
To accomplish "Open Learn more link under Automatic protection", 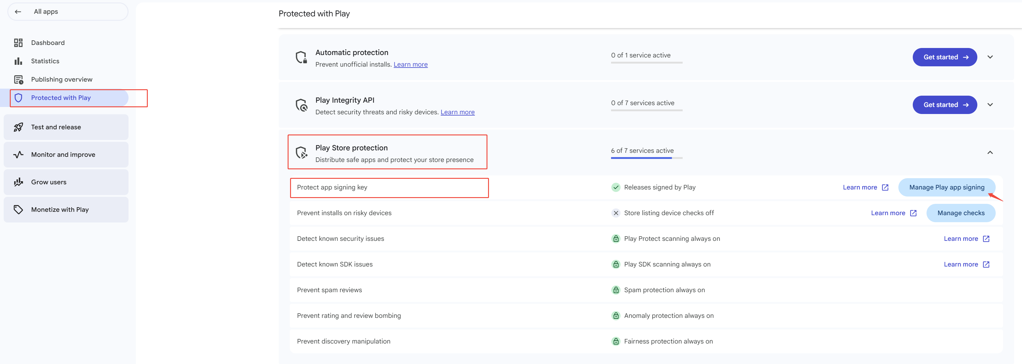I will (x=410, y=64).
